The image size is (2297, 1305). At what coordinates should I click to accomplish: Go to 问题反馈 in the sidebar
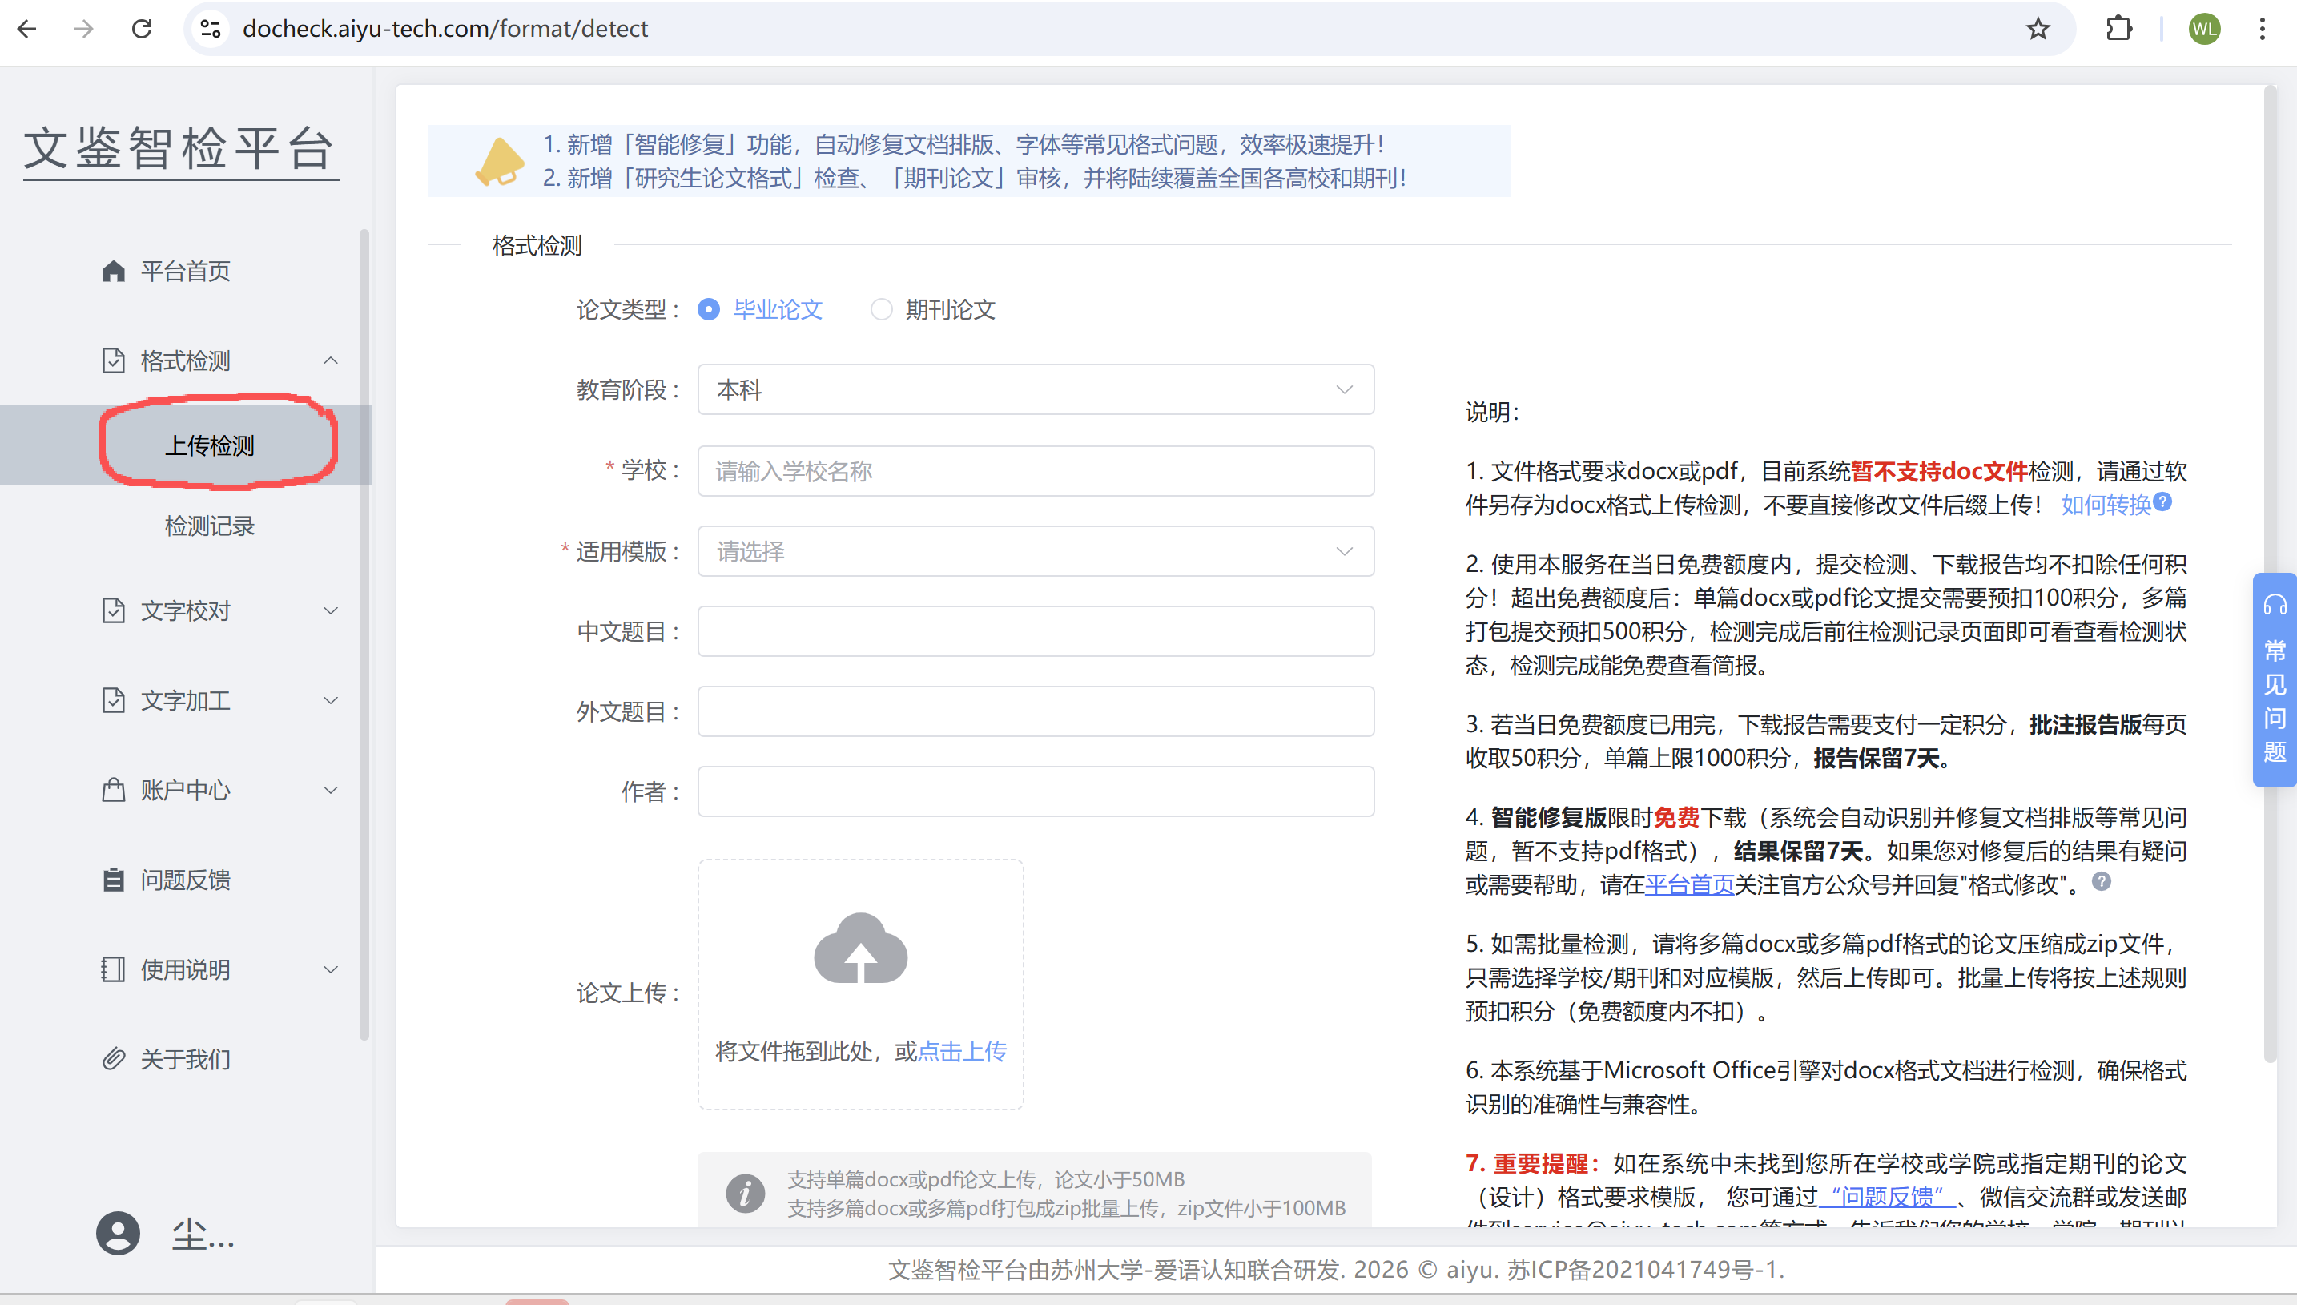pos(184,880)
